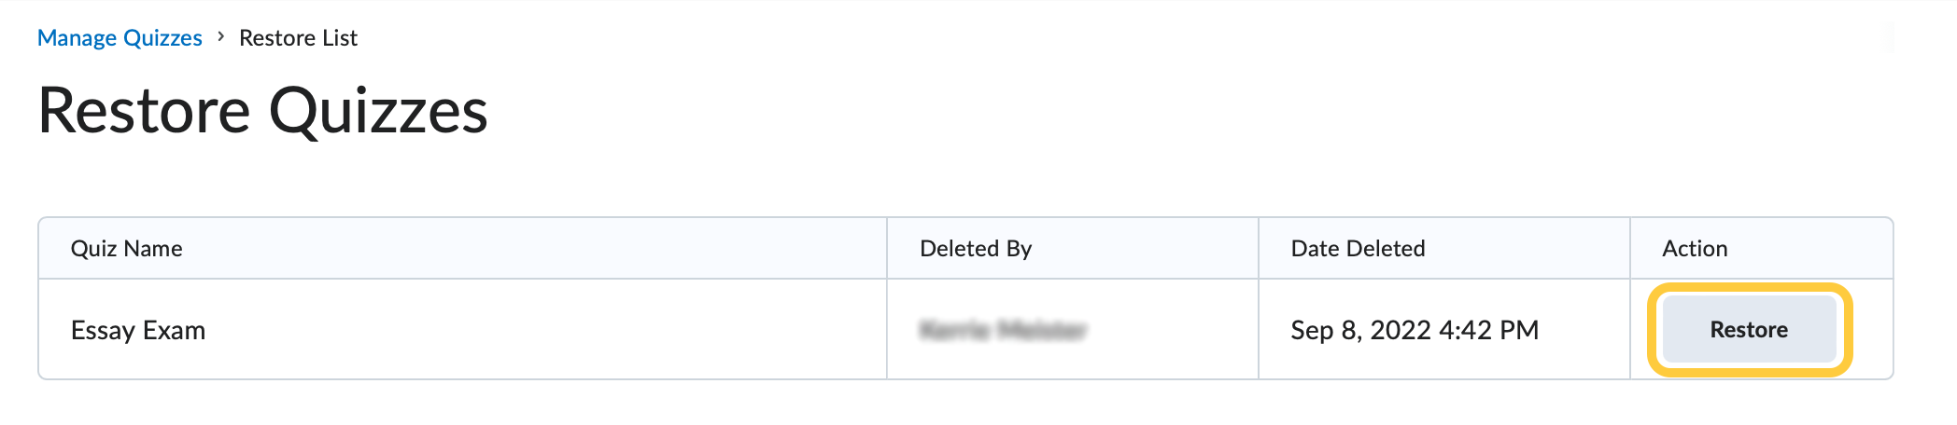Select the Restore List breadcrumb text
1957x425 pixels.
[x=298, y=38]
